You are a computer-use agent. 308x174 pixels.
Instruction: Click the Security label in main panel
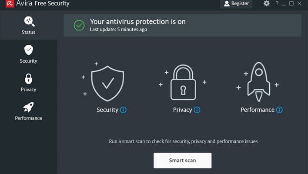tap(107, 110)
